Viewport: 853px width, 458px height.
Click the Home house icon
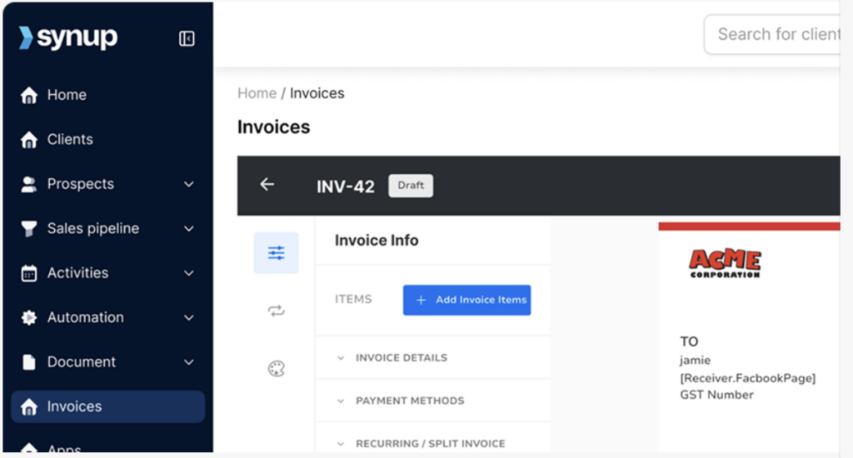pyautogui.click(x=29, y=95)
